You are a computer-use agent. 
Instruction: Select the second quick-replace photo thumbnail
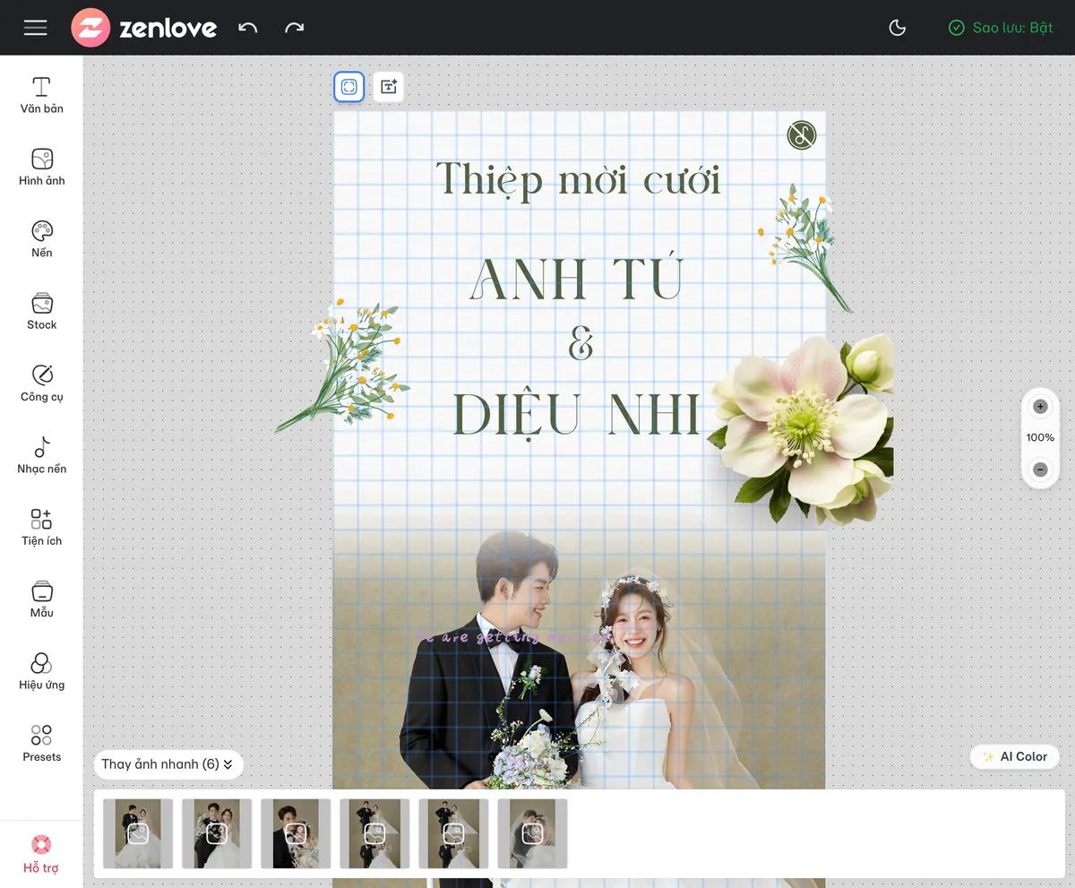pos(217,833)
